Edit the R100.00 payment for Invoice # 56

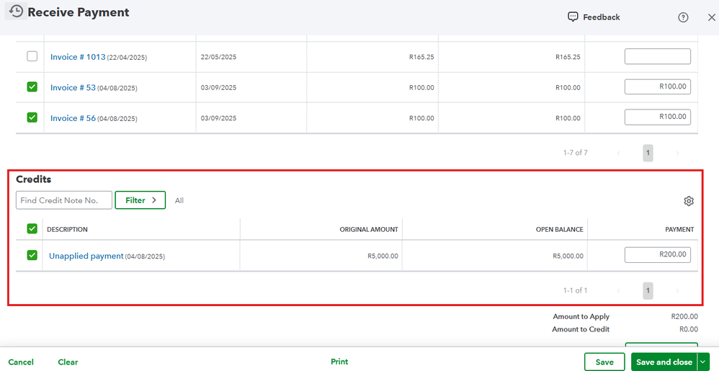pos(658,117)
